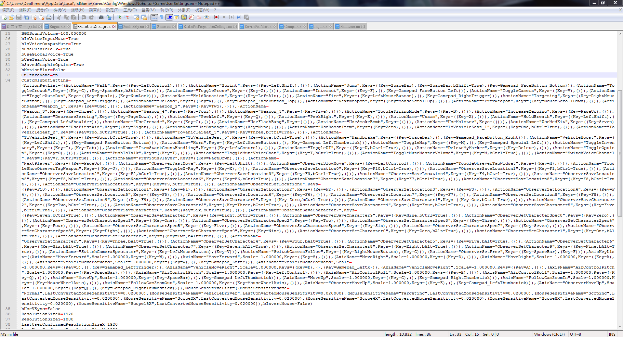The height and width of the screenshot is (337, 623).
Task: Play back the recorded macro
Action: [231, 17]
